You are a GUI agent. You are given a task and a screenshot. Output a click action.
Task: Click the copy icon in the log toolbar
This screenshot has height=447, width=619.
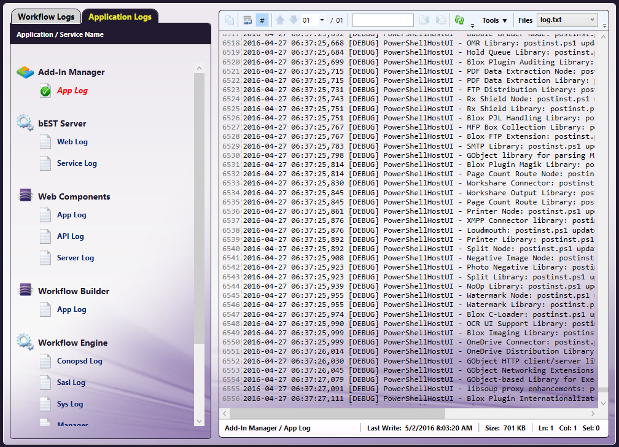tap(230, 20)
